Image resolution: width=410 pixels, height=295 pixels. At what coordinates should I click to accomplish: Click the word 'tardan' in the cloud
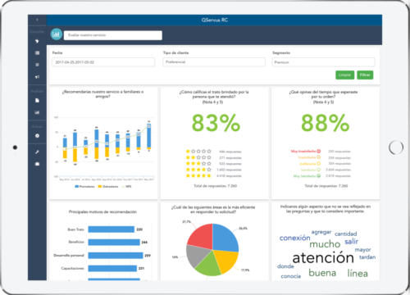367,257
